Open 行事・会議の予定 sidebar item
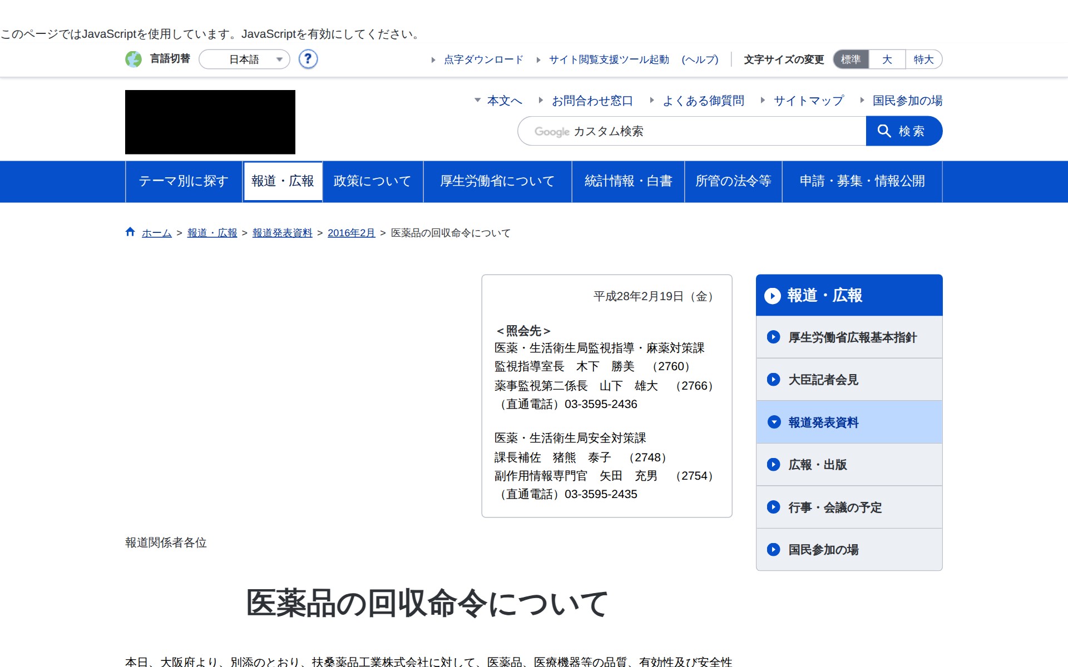This screenshot has width=1068, height=667. click(834, 507)
